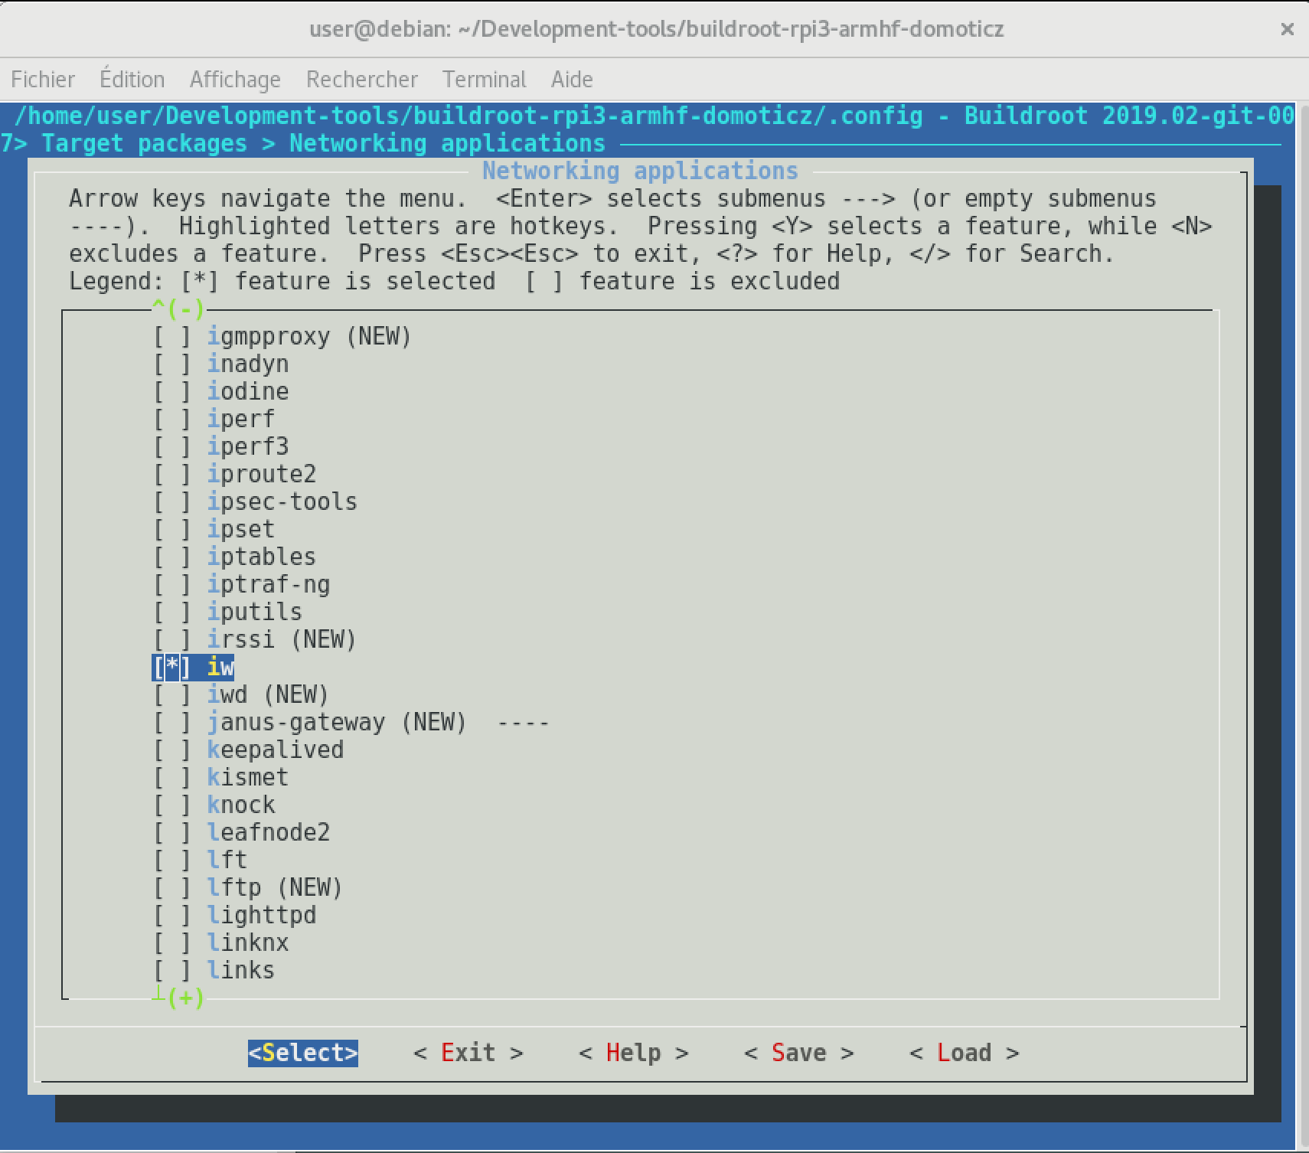The height and width of the screenshot is (1153, 1309).
Task: Open the Aide menu
Action: [572, 80]
